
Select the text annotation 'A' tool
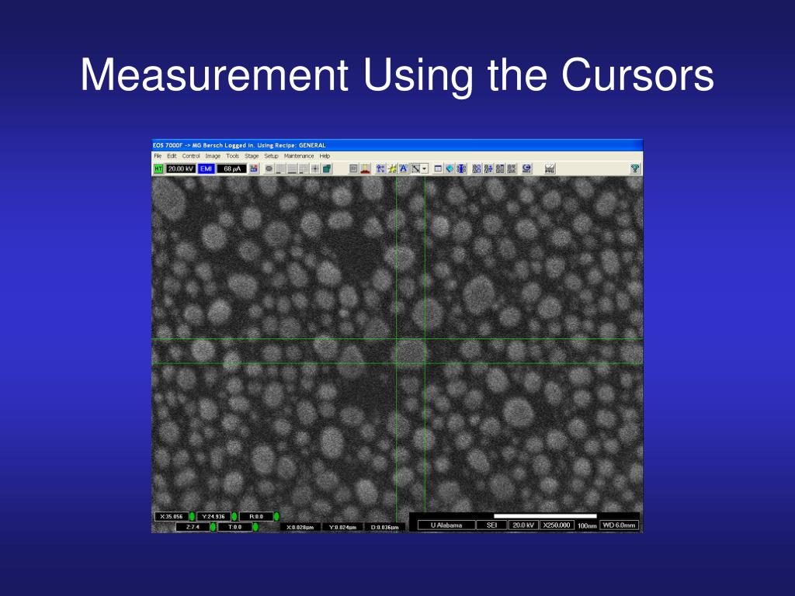click(404, 168)
